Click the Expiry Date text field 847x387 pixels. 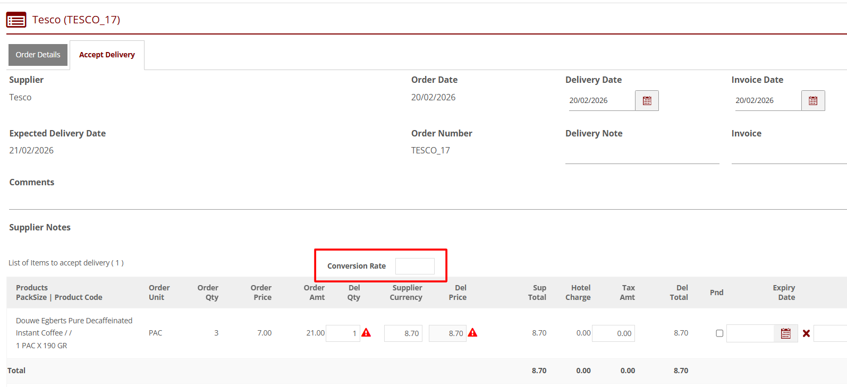coord(750,333)
